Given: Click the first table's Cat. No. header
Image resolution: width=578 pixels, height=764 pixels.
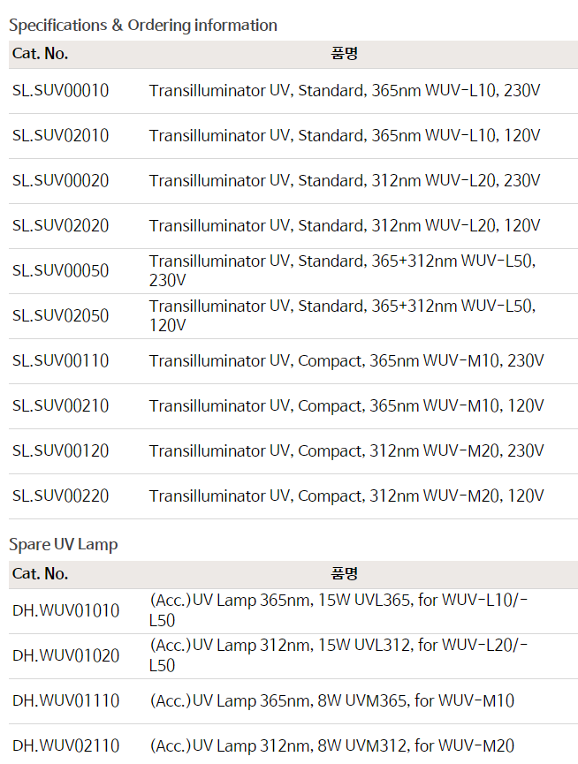Looking at the screenshot, I should pos(40,54).
